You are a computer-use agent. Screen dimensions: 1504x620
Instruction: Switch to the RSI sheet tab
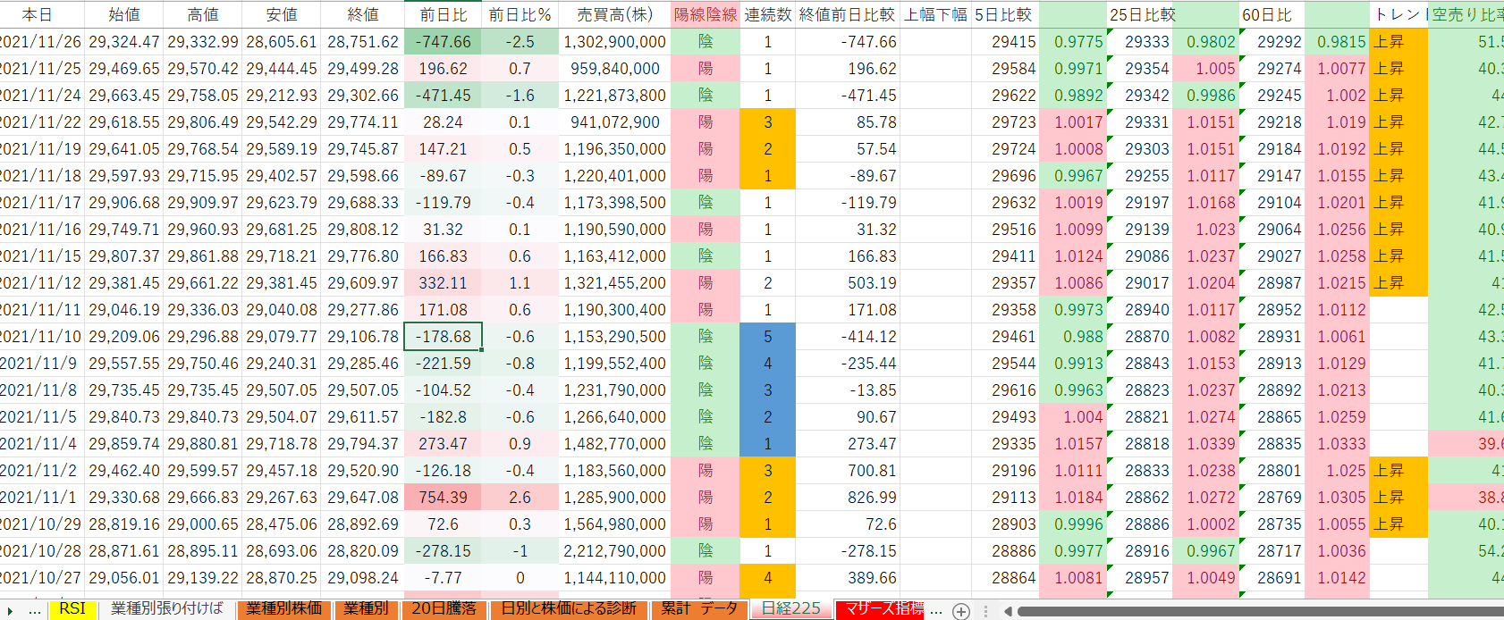(72, 609)
